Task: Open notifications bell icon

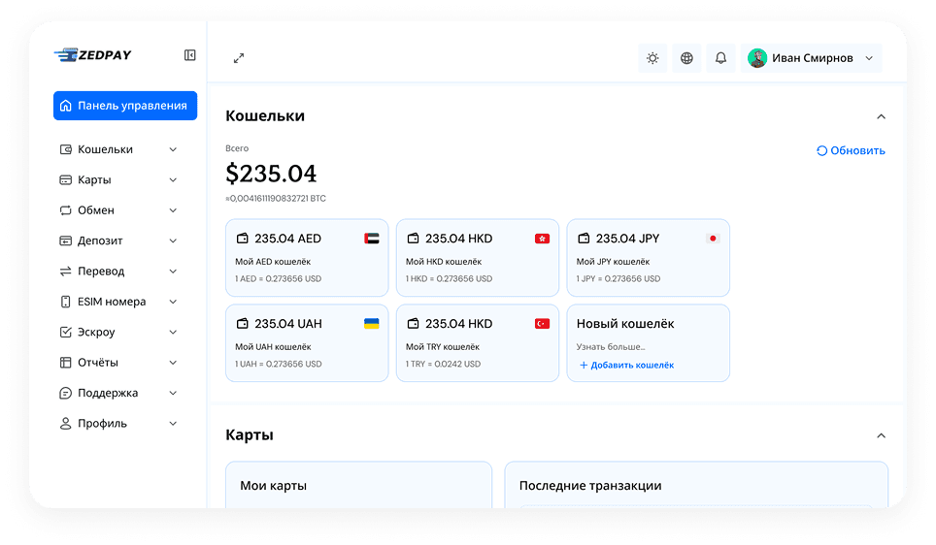Action: [720, 58]
